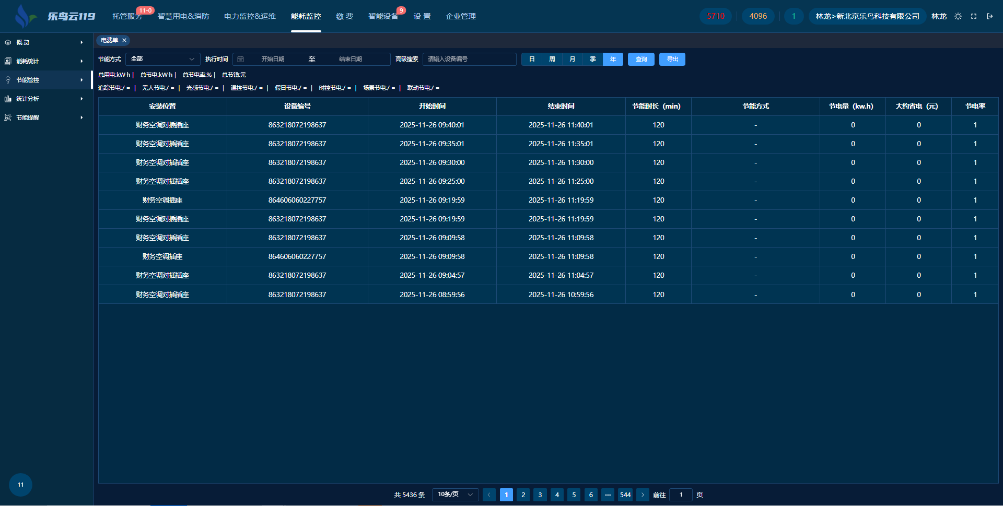The width and height of the screenshot is (1003, 506).
Task: Open the 节能方式 dropdown showing 全部
Action: click(x=162, y=60)
